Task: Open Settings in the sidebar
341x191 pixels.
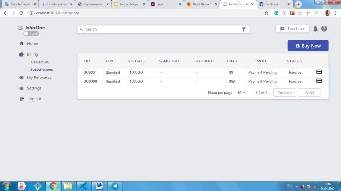Action: (x=34, y=88)
